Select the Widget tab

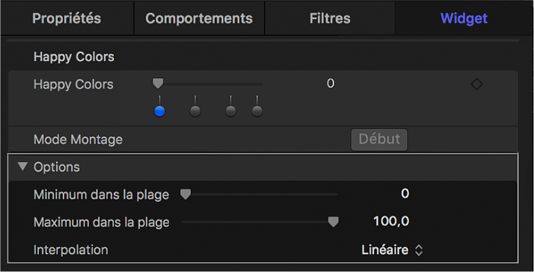coord(464,18)
